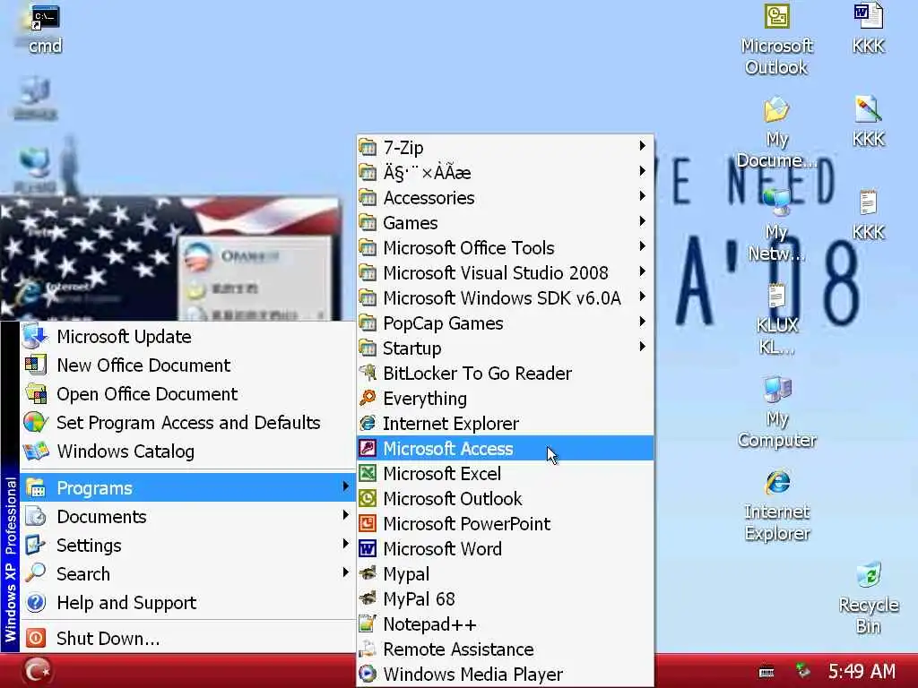Select New Office Document in Start menu
Image resolution: width=918 pixels, height=688 pixels.
tap(187, 365)
